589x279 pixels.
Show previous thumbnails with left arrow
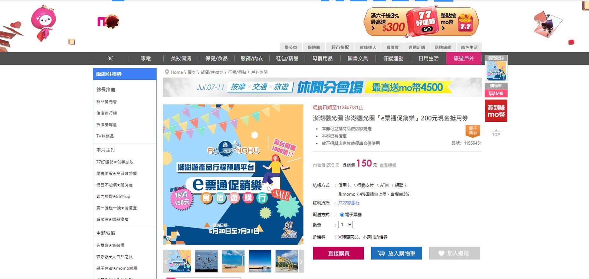166,261
